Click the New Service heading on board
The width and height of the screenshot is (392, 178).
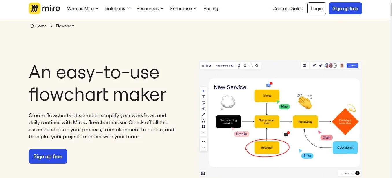tap(230, 87)
